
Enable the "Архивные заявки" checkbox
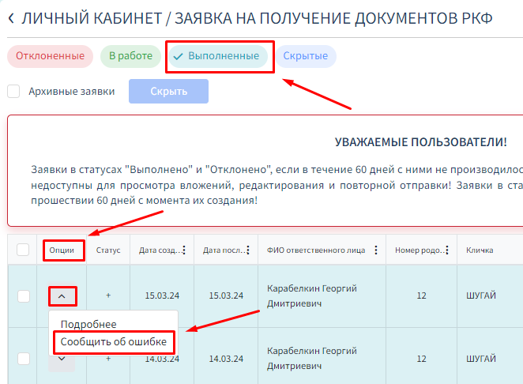click(13, 91)
